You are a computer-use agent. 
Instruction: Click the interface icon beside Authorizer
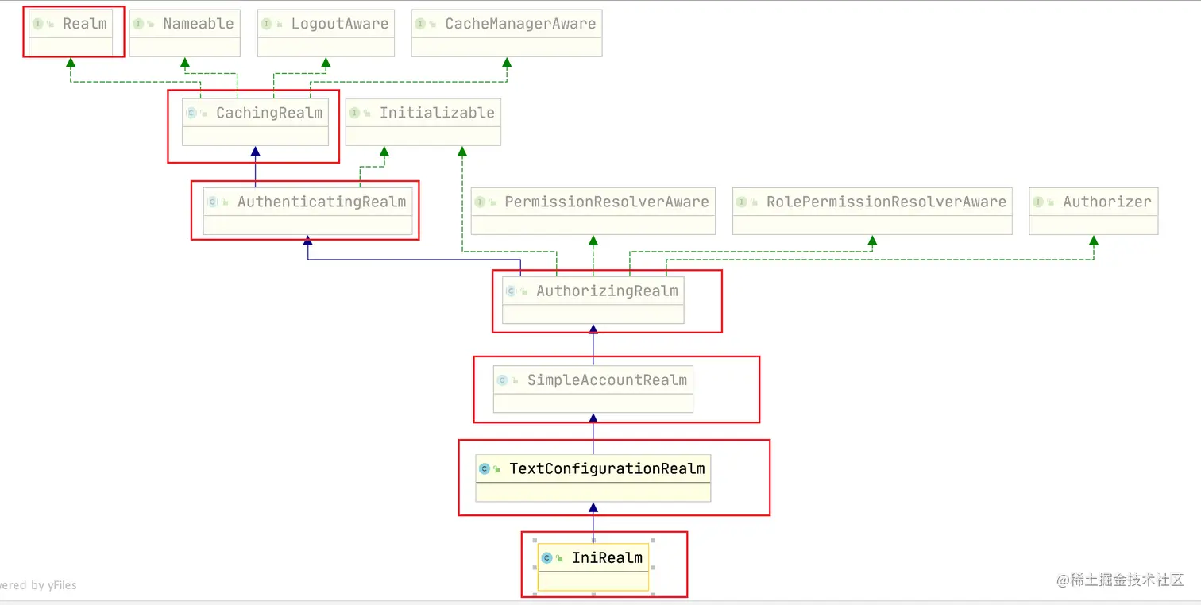tap(1038, 202)
